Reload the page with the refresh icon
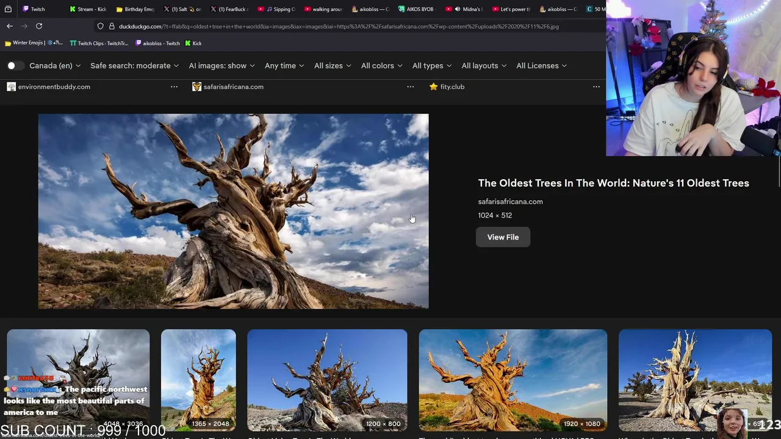The height and width of the screenshot is (439, 781). [39, 26]
